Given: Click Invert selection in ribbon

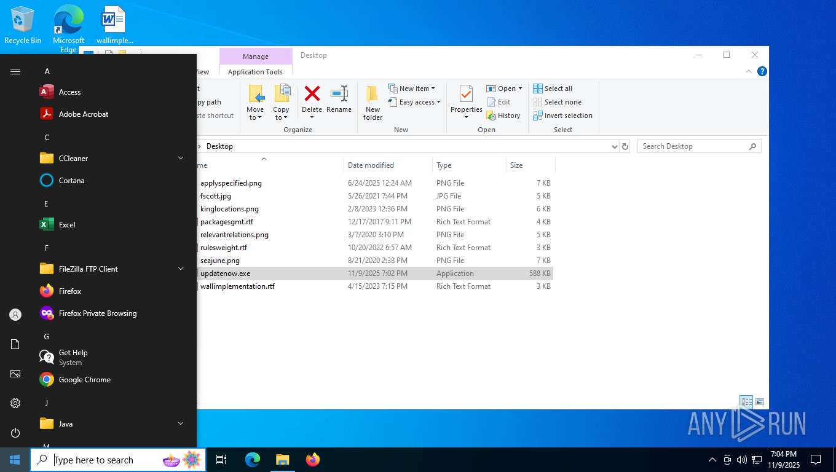Looking at the screenshot, I should (x=562, y=116).
